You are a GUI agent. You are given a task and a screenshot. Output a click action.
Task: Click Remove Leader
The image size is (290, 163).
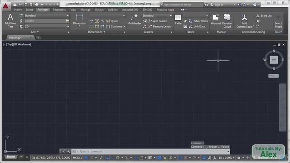point(160,26)
